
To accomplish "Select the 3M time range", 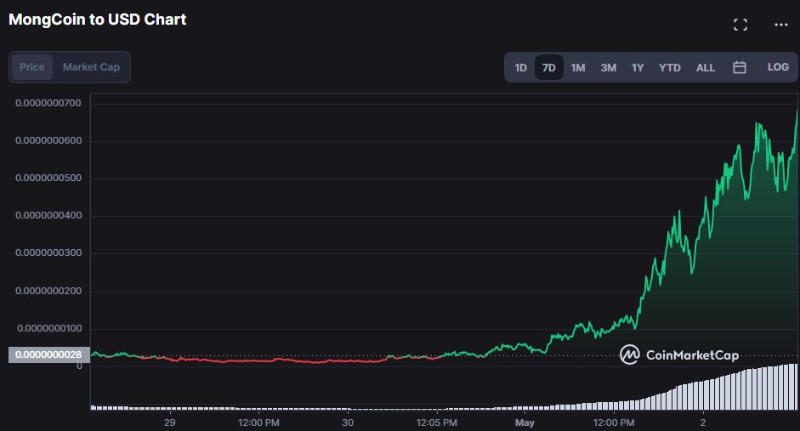I will [608, 67].
